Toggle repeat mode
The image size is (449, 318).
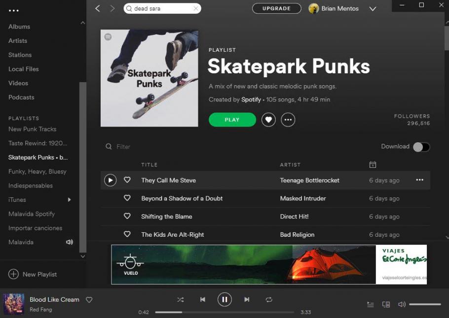click(x=268, y=300)
